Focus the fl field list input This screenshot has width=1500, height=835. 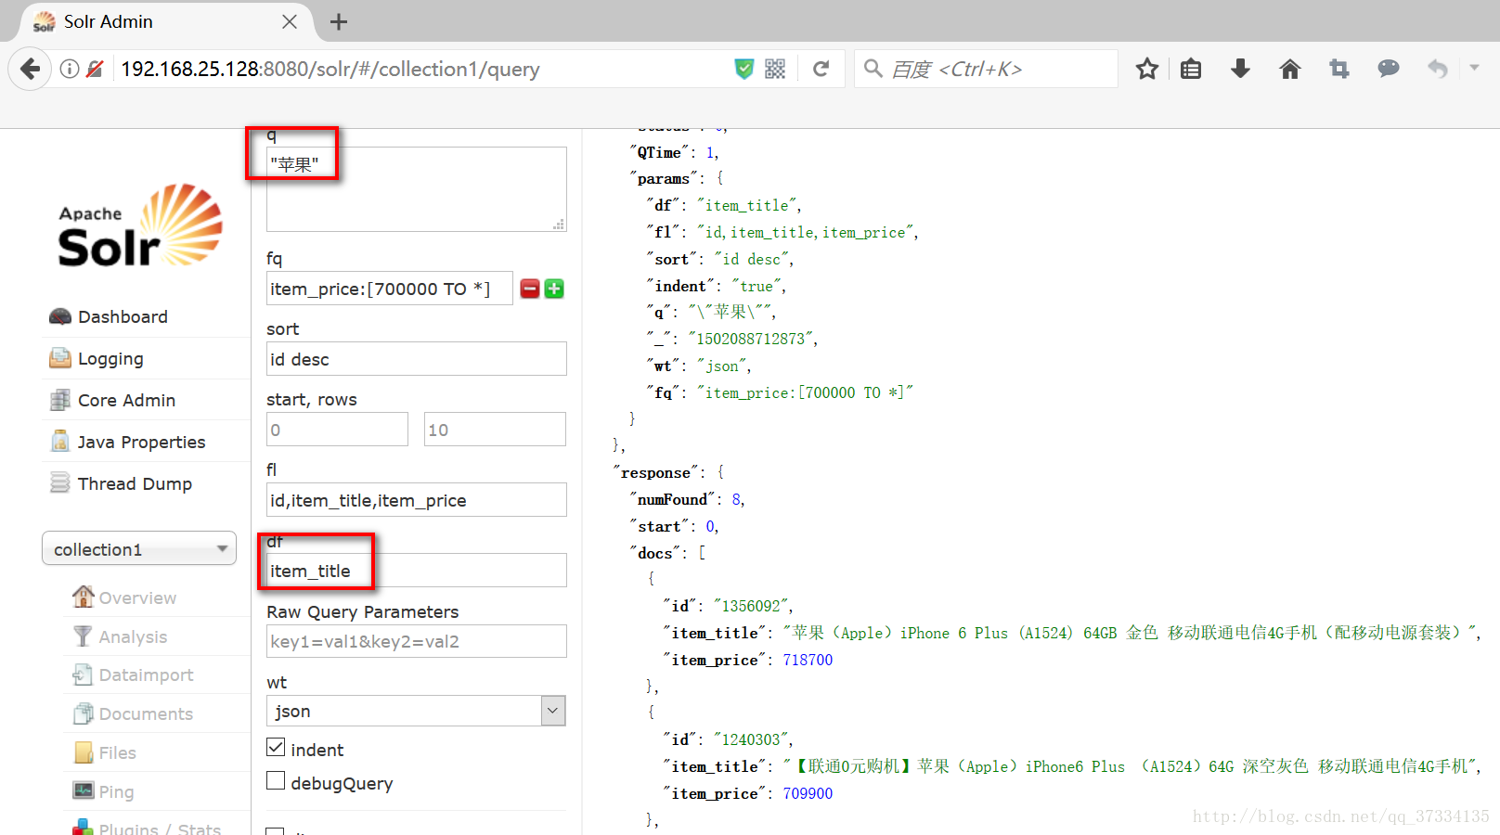coord(417,500)
